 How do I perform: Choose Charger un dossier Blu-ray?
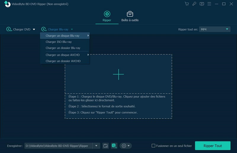[x=65, y=48]
